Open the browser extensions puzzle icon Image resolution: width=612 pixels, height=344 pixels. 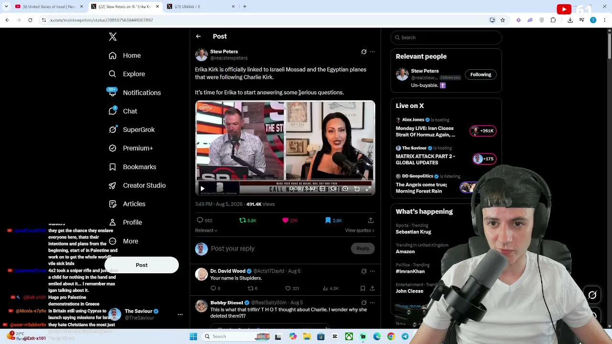[x=553, y=20]
